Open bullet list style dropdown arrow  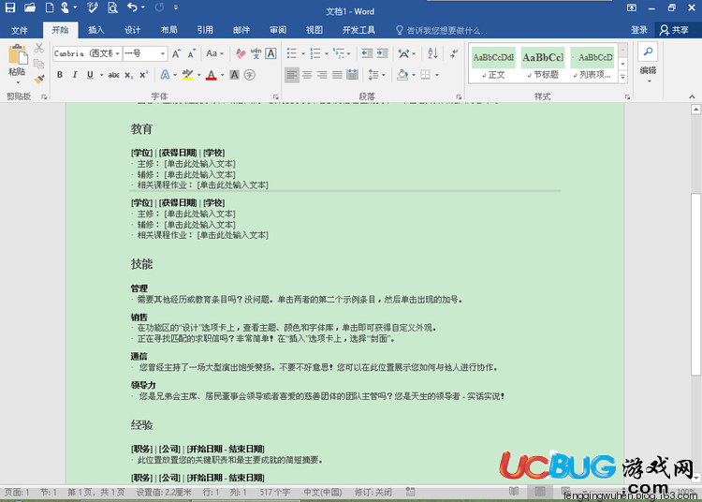pyautogui.click(x=303, y=53)
